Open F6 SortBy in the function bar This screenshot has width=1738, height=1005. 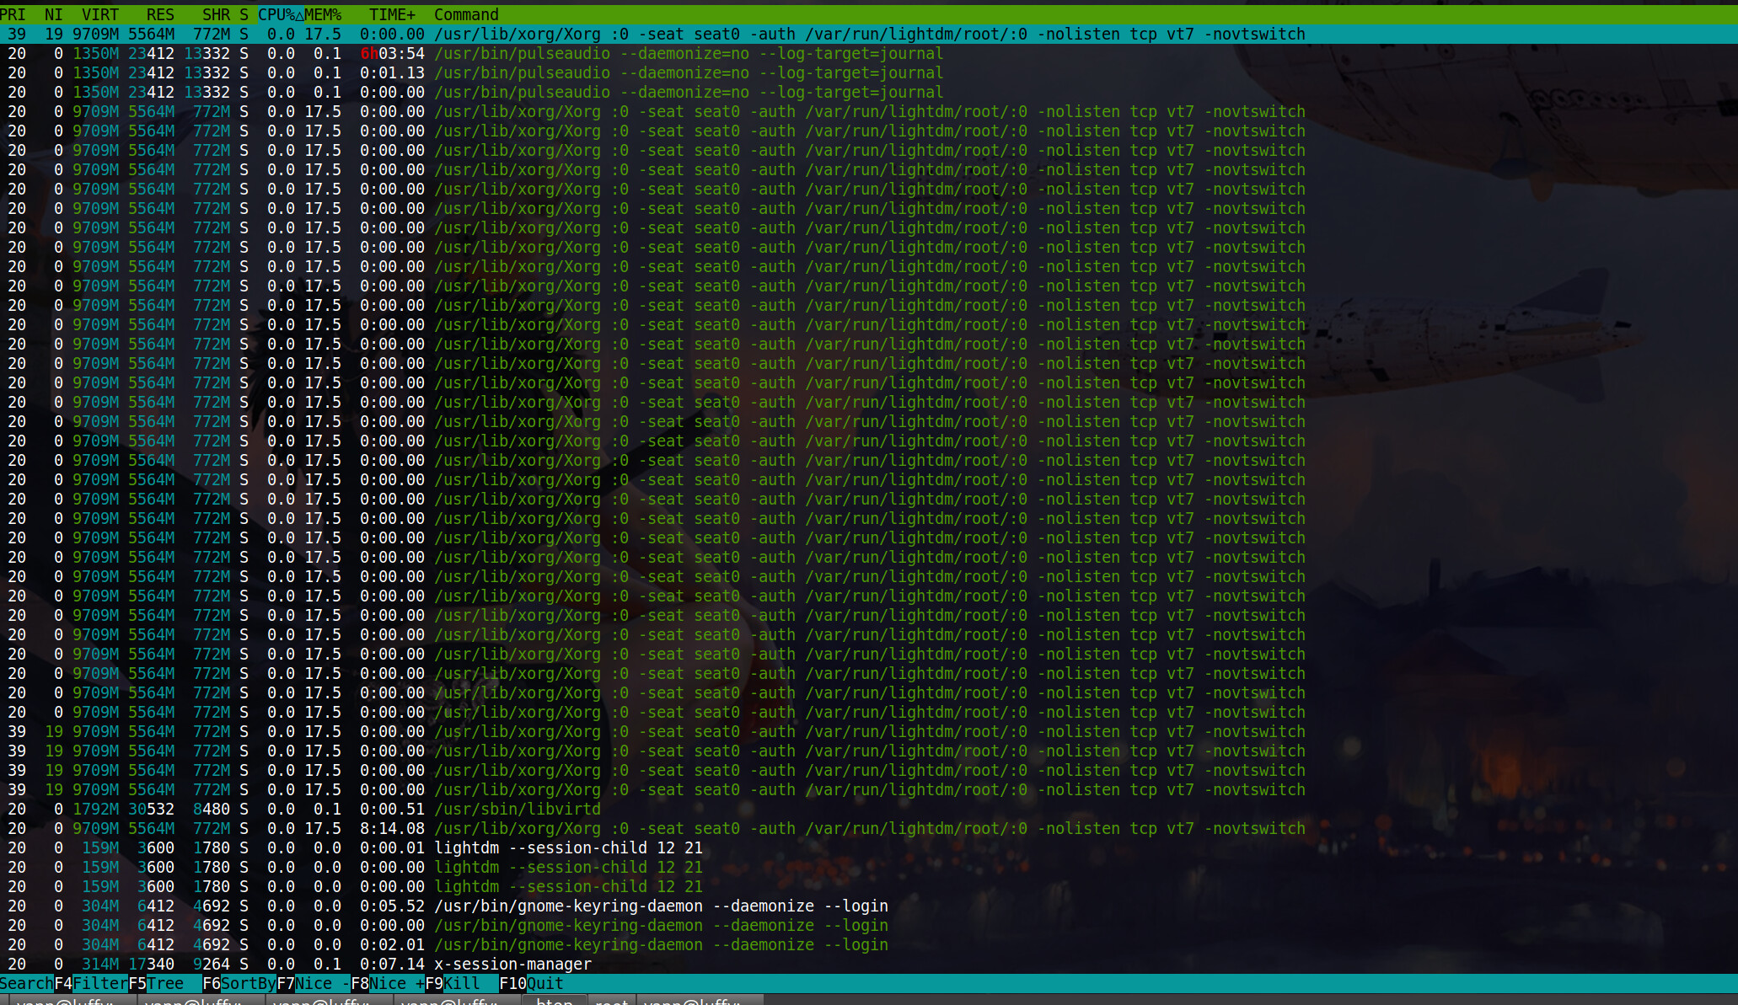pyautogui.click(x=239, y=983)
